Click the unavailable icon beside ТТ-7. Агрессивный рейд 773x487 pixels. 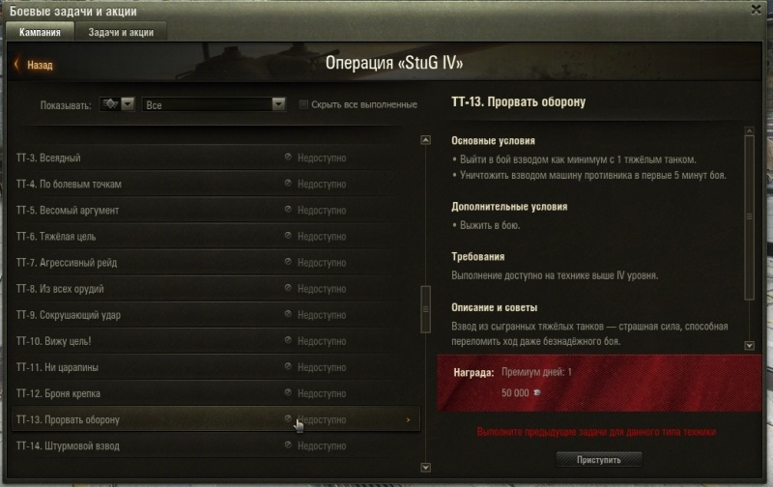click(288, 262)
